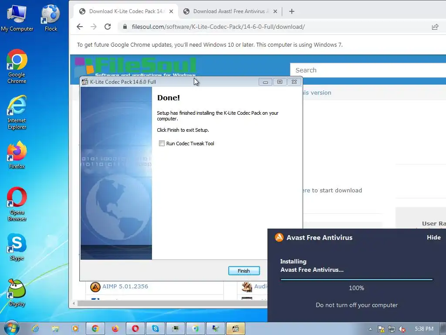Open Digsby desktop shortcut
The image size is (446, 335).
[17, 293]
